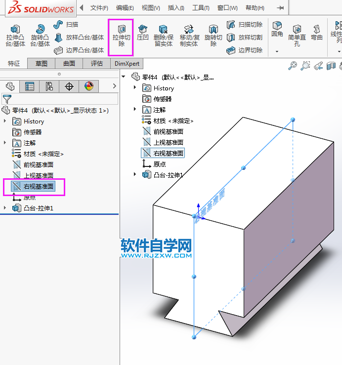The height and width of the screenshot is (365, 342).
Task: Open the 视图(V) menu
Action: pyautogui.click(x=151, y=8)
